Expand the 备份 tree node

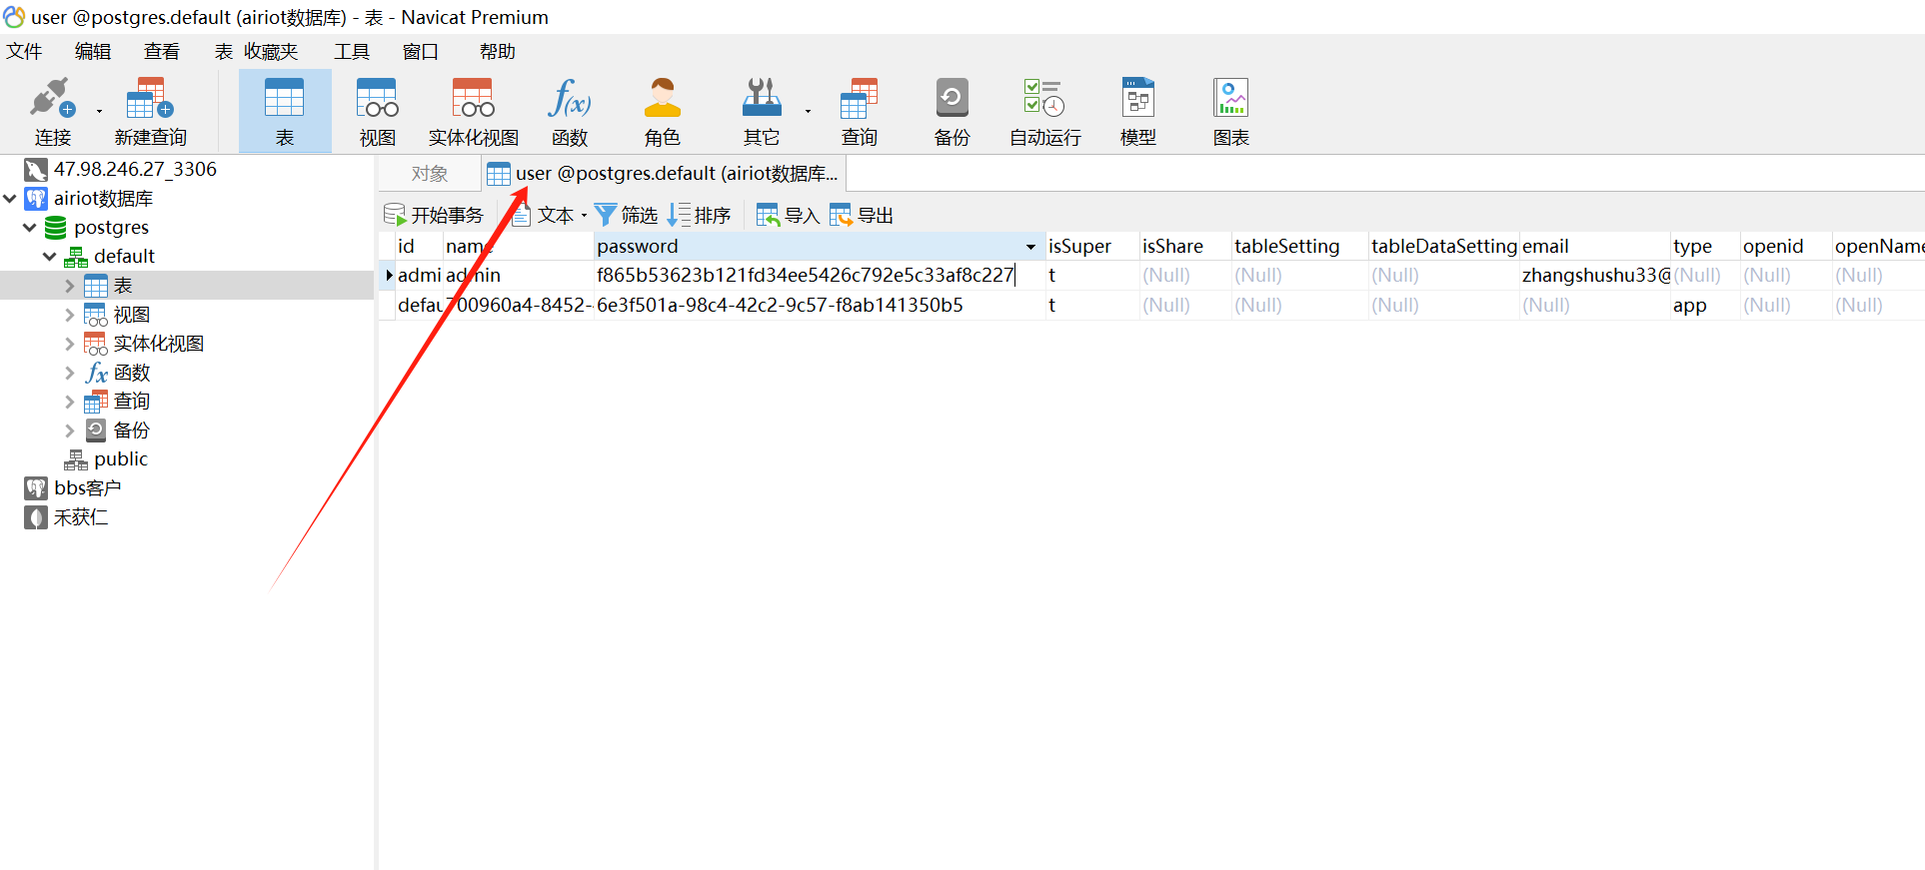pos(69,431)
